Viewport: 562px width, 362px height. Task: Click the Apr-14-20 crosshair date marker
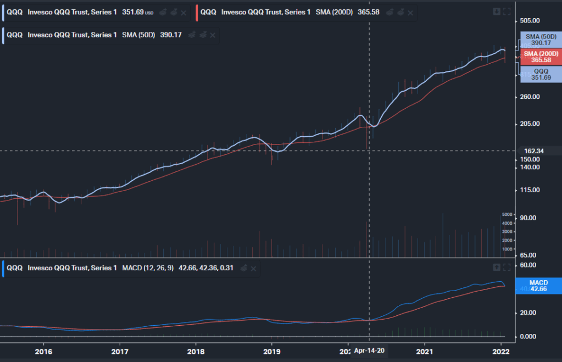coord(369,350)
